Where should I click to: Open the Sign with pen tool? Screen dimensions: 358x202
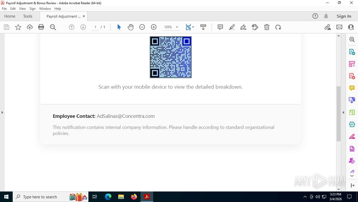click(x=243, y=27)
